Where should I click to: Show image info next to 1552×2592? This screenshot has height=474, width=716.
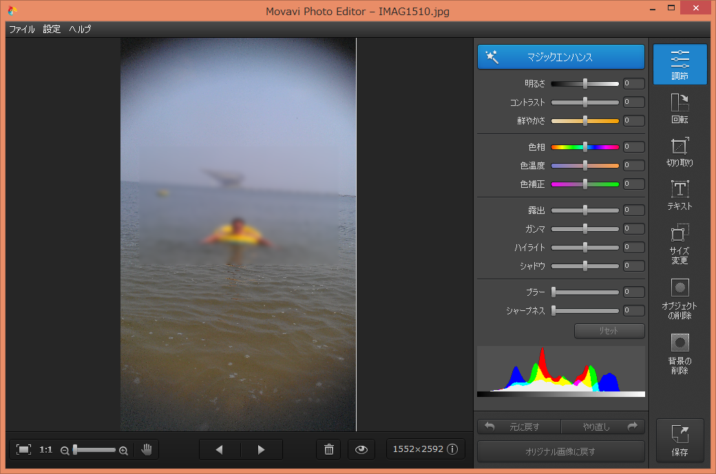coord(452,449)
